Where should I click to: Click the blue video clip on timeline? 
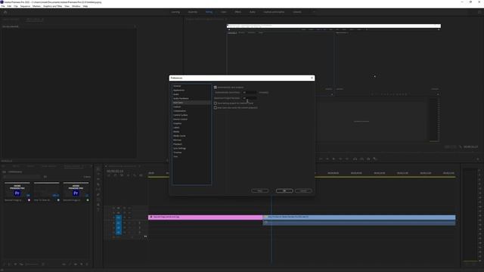pyautogui.click(x=359, y=217)
